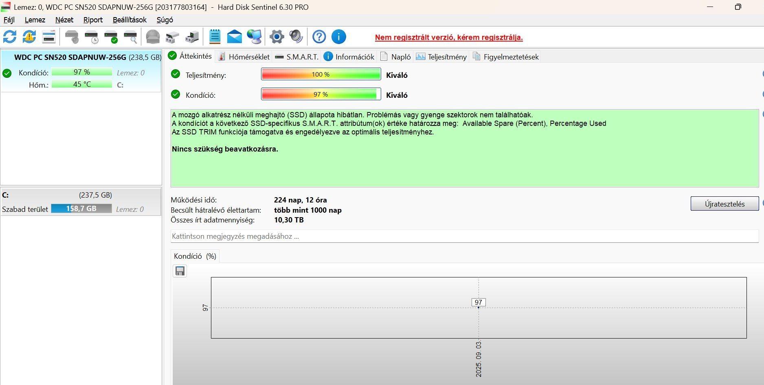Viewport: 764px width, 385px height.
Task: Click the blue refresh arrows toolbar icon
Action: tap(10, 37)
